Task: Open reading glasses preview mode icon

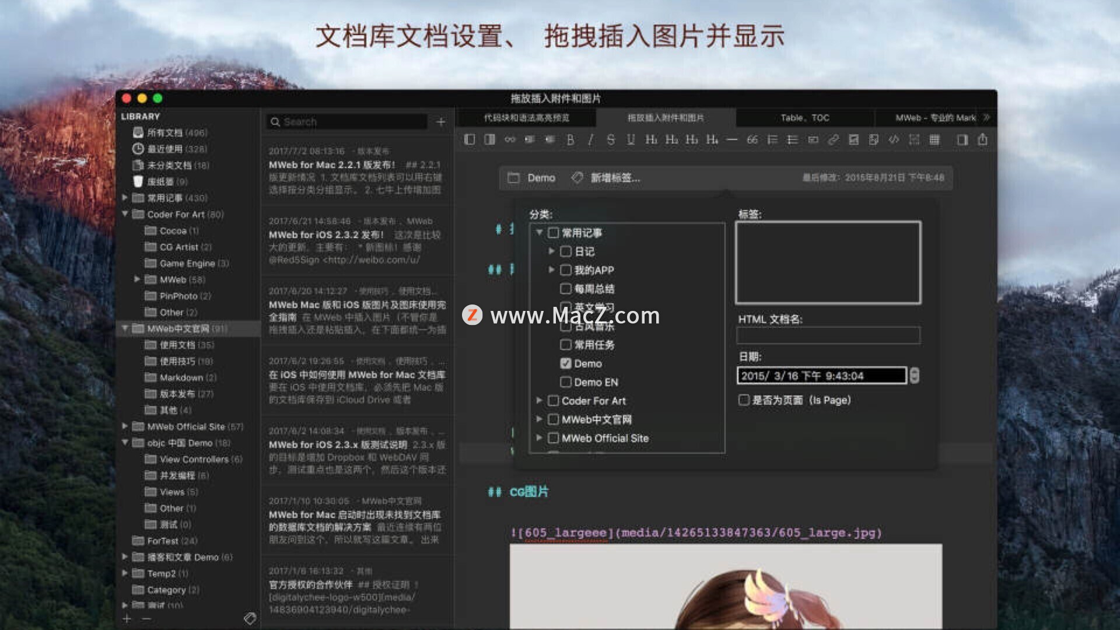Action: click(510, 140)
